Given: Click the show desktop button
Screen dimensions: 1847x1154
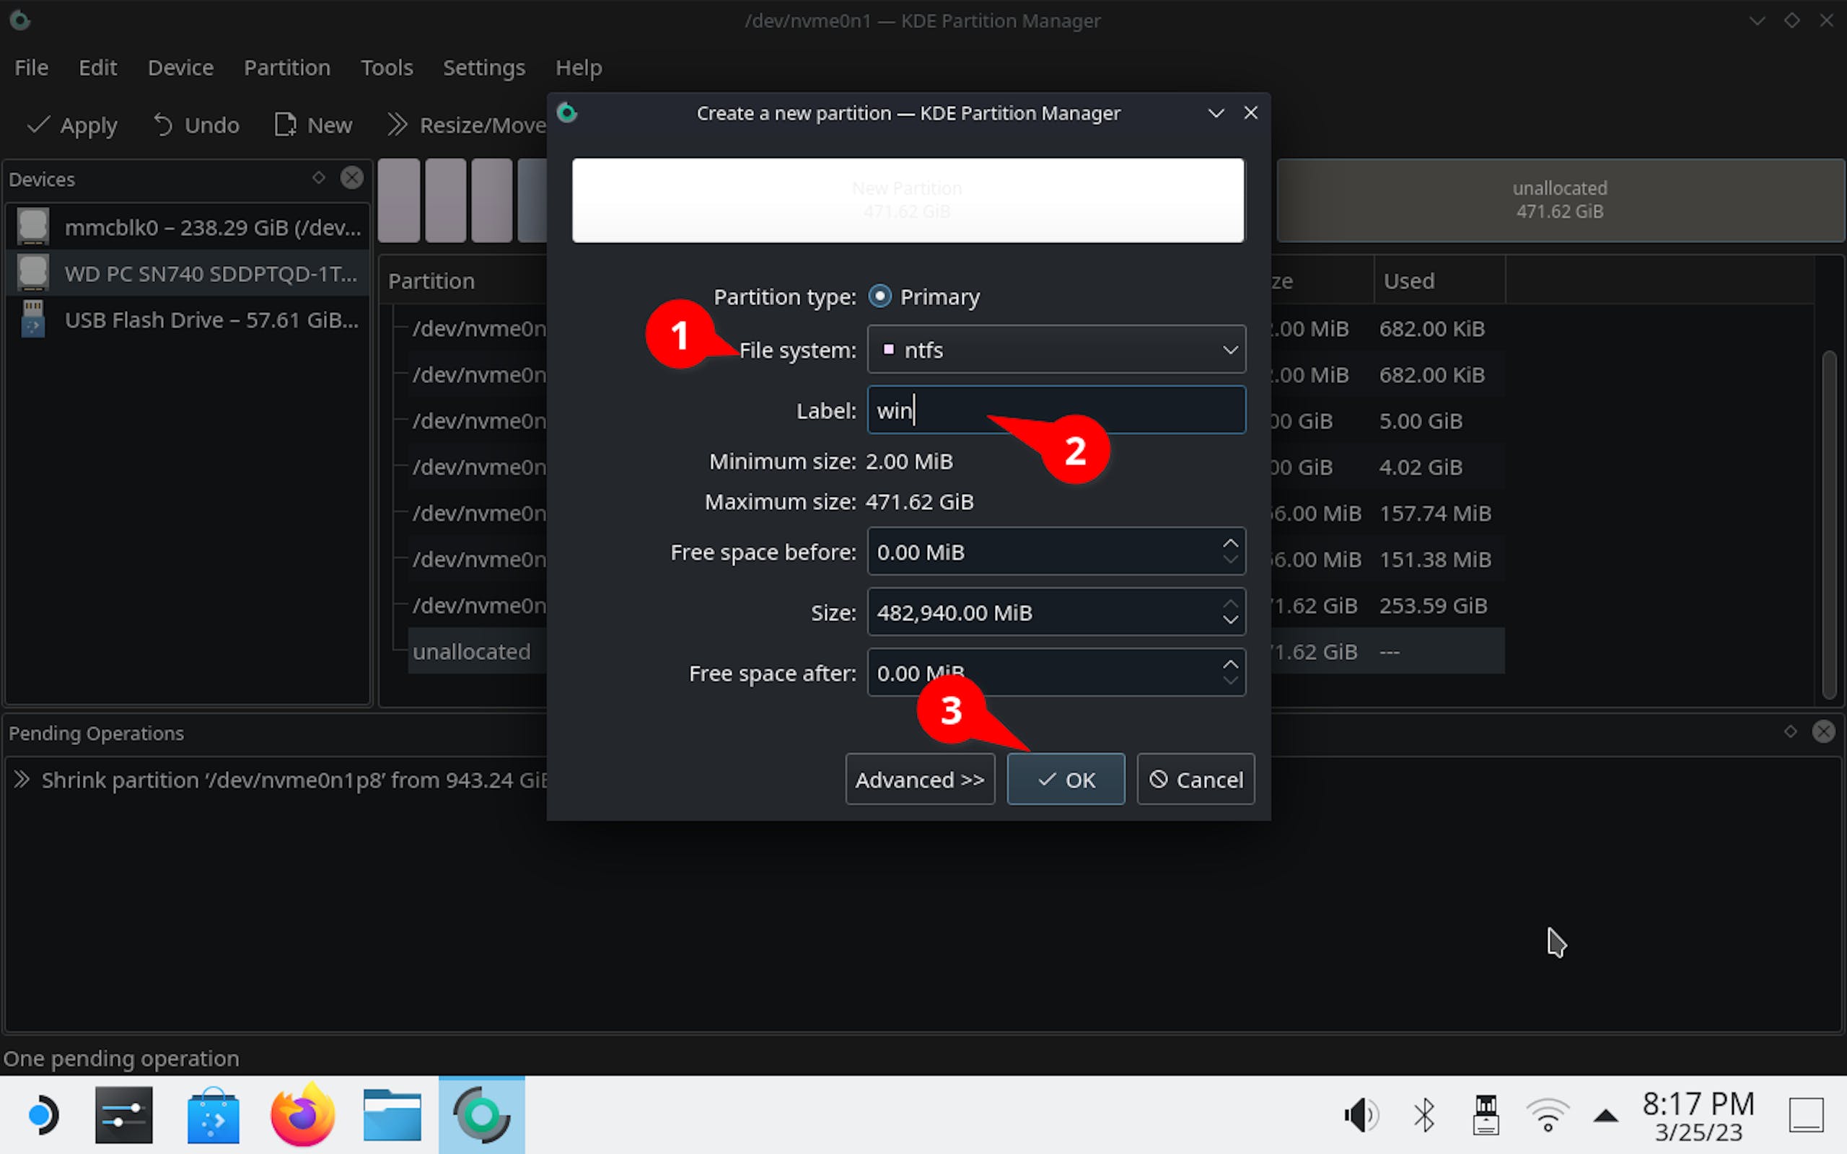Looking at the screenshot, I should [1807, 1115].
